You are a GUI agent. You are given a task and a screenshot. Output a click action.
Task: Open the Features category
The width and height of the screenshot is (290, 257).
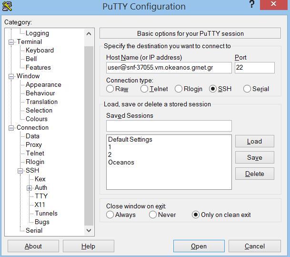[x=38, y=67]
